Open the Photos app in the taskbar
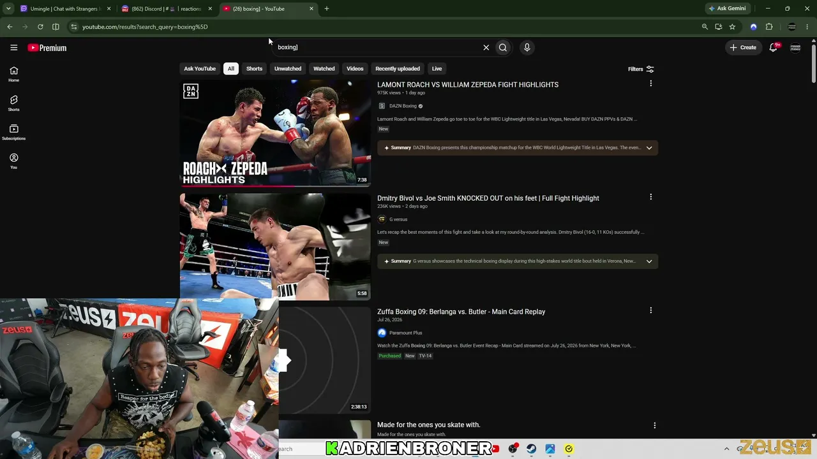 550,449
